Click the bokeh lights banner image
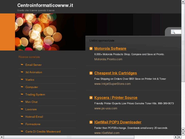Screen dimensions: 185x139 (x=50, y=32)
